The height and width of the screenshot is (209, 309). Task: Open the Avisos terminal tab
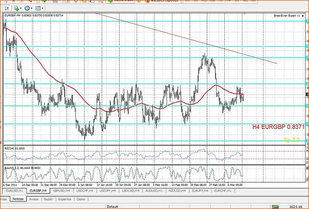(34, 199)
